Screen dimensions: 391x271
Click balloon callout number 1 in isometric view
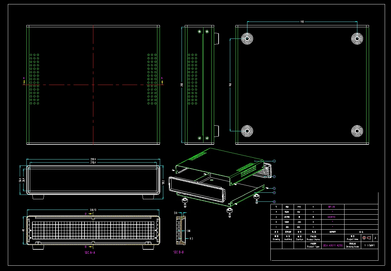point(274,161)
